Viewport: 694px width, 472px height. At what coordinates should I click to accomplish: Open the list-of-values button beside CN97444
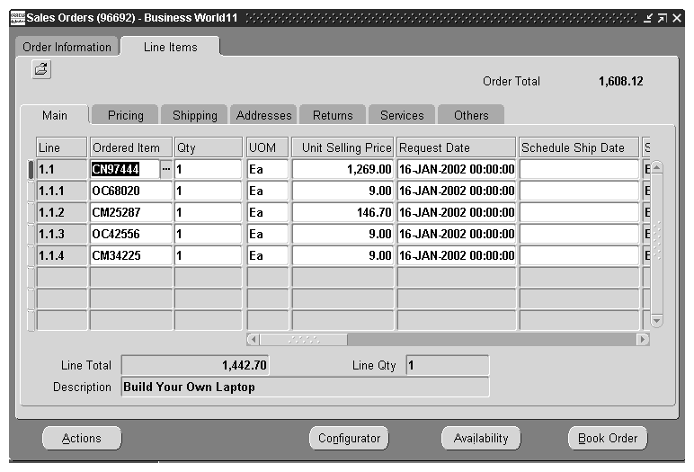166,169
